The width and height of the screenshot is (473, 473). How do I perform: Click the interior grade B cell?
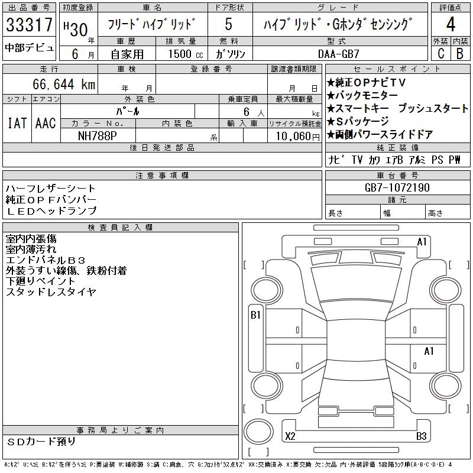coord(460,53)
